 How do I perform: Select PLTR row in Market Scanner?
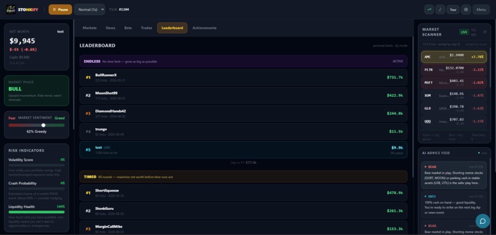point(454,70)
